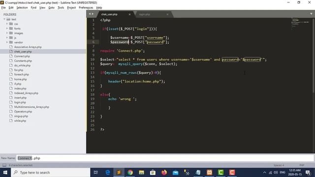Open while.php in sidebar
The height and width of the screenshot is (177, 315).
(20, 121)
